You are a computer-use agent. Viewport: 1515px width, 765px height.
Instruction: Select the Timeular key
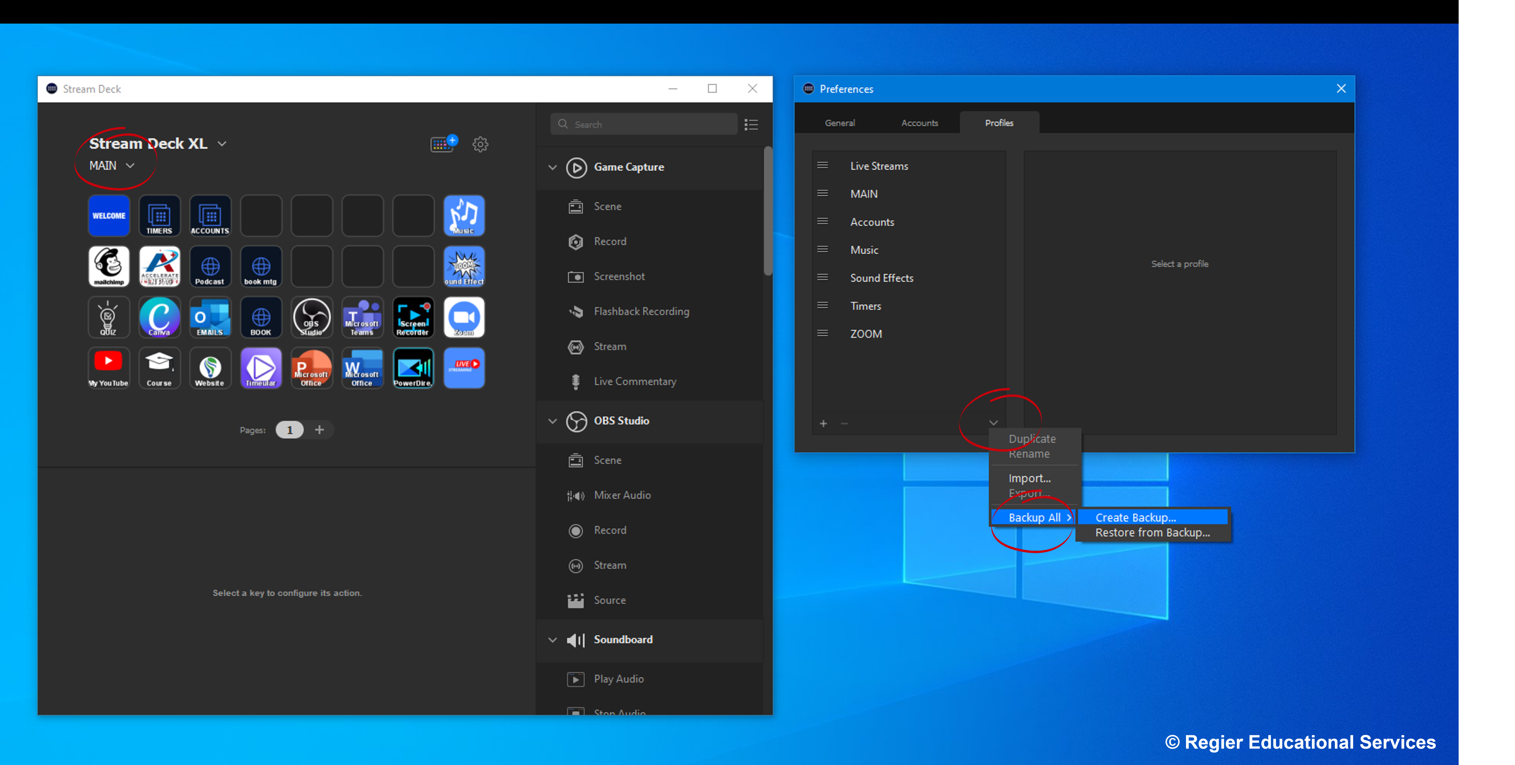261,368
